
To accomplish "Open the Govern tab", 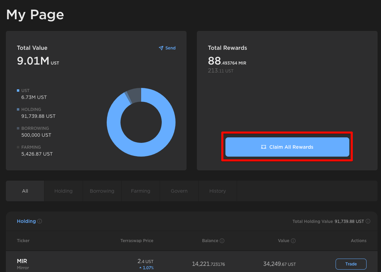I will pyautogui.click(x=179, y=191).
